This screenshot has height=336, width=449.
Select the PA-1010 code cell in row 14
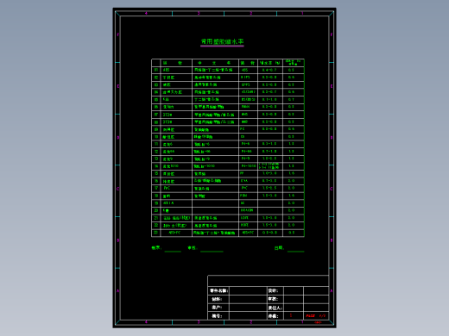coord(248,166)
